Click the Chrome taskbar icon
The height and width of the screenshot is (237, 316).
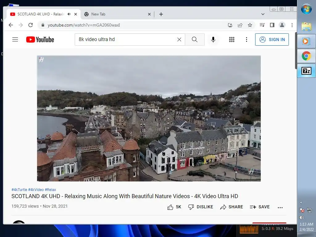tap(306, 56)
